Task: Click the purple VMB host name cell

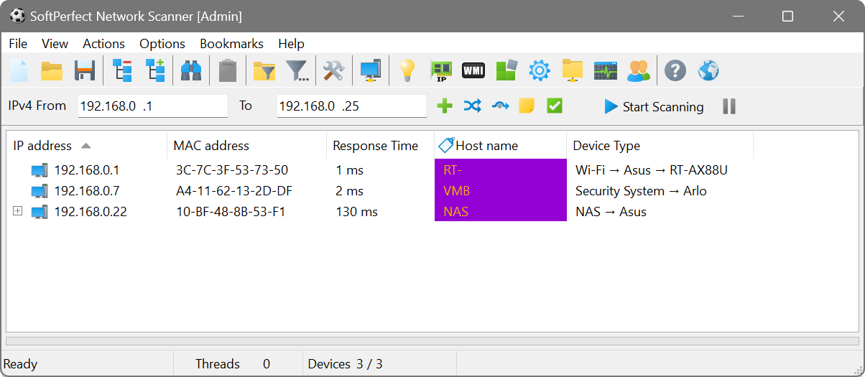Action: pos(500,191)
